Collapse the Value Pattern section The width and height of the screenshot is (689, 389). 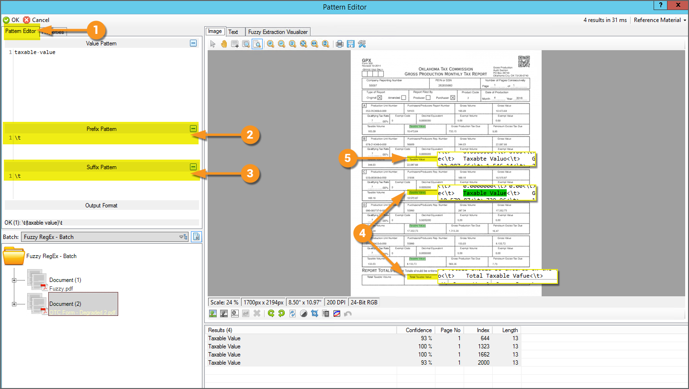coord(193,43)
